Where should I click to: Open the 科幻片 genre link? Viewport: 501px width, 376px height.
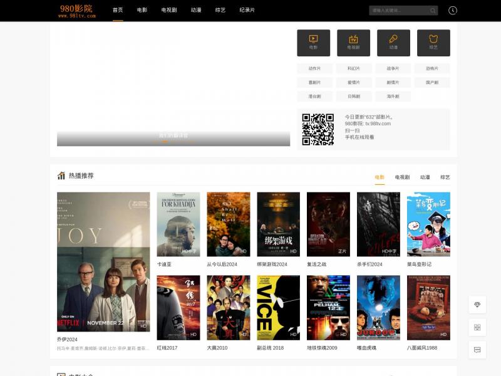tap(354, 68)
